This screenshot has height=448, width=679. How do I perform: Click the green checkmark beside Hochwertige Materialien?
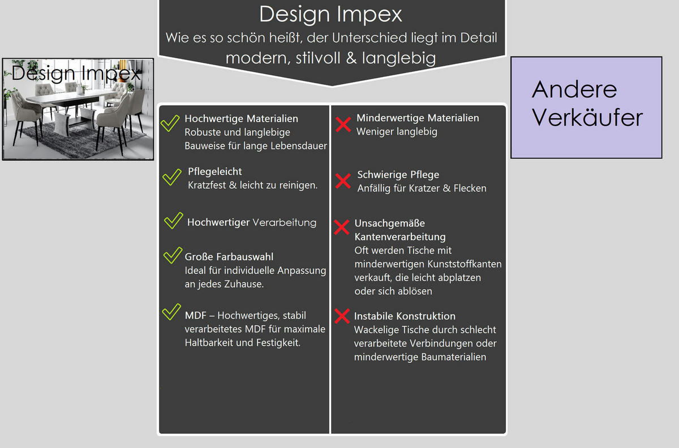point(170,123)
